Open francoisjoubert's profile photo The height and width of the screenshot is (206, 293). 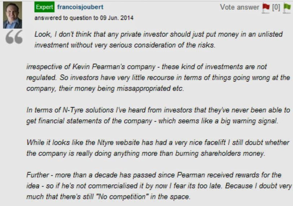tap(13, 15)
